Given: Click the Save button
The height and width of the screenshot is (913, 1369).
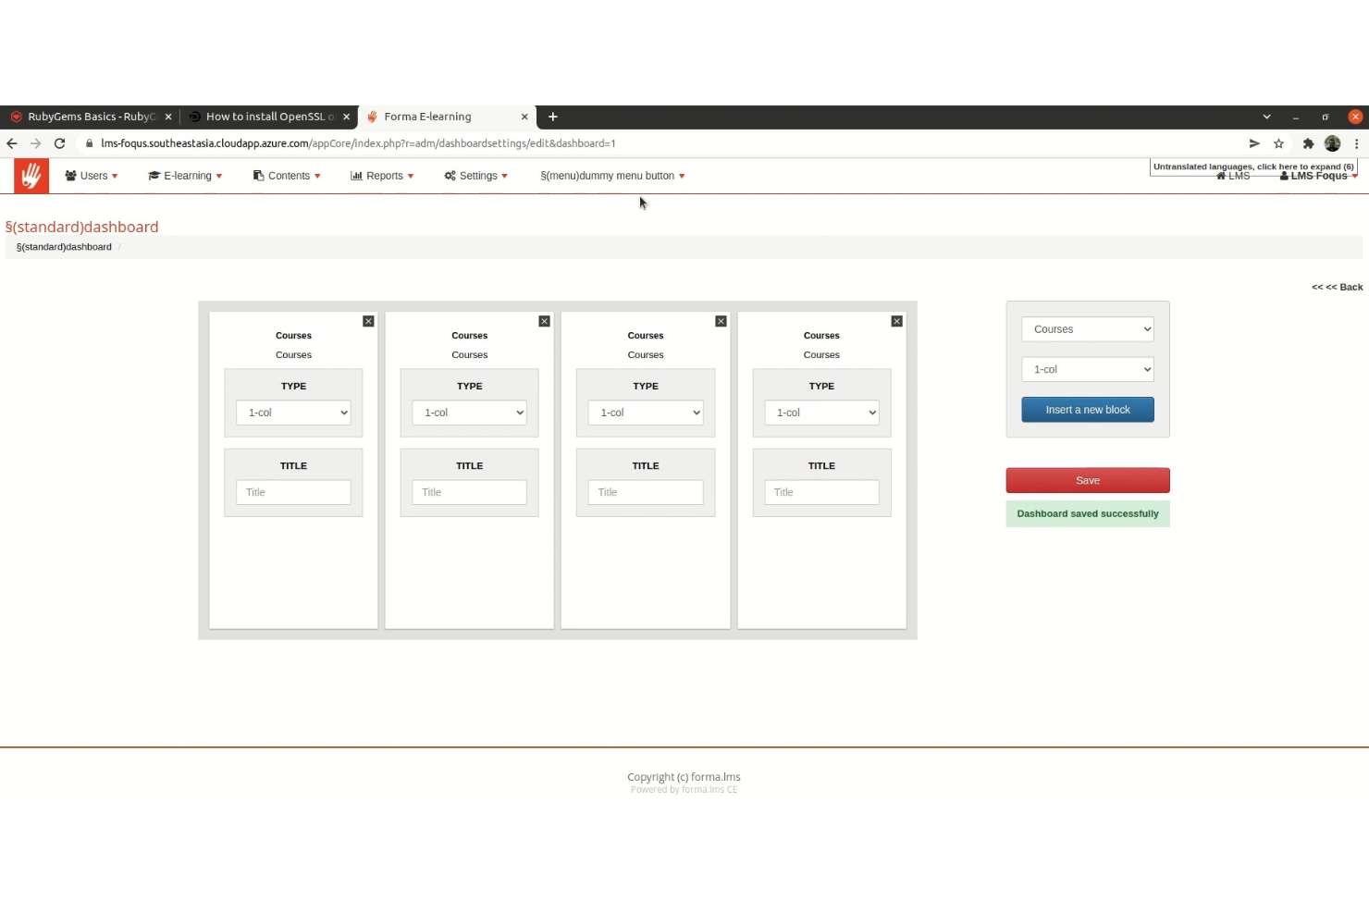Looking at the screenshot, I should click(1087, 480).
